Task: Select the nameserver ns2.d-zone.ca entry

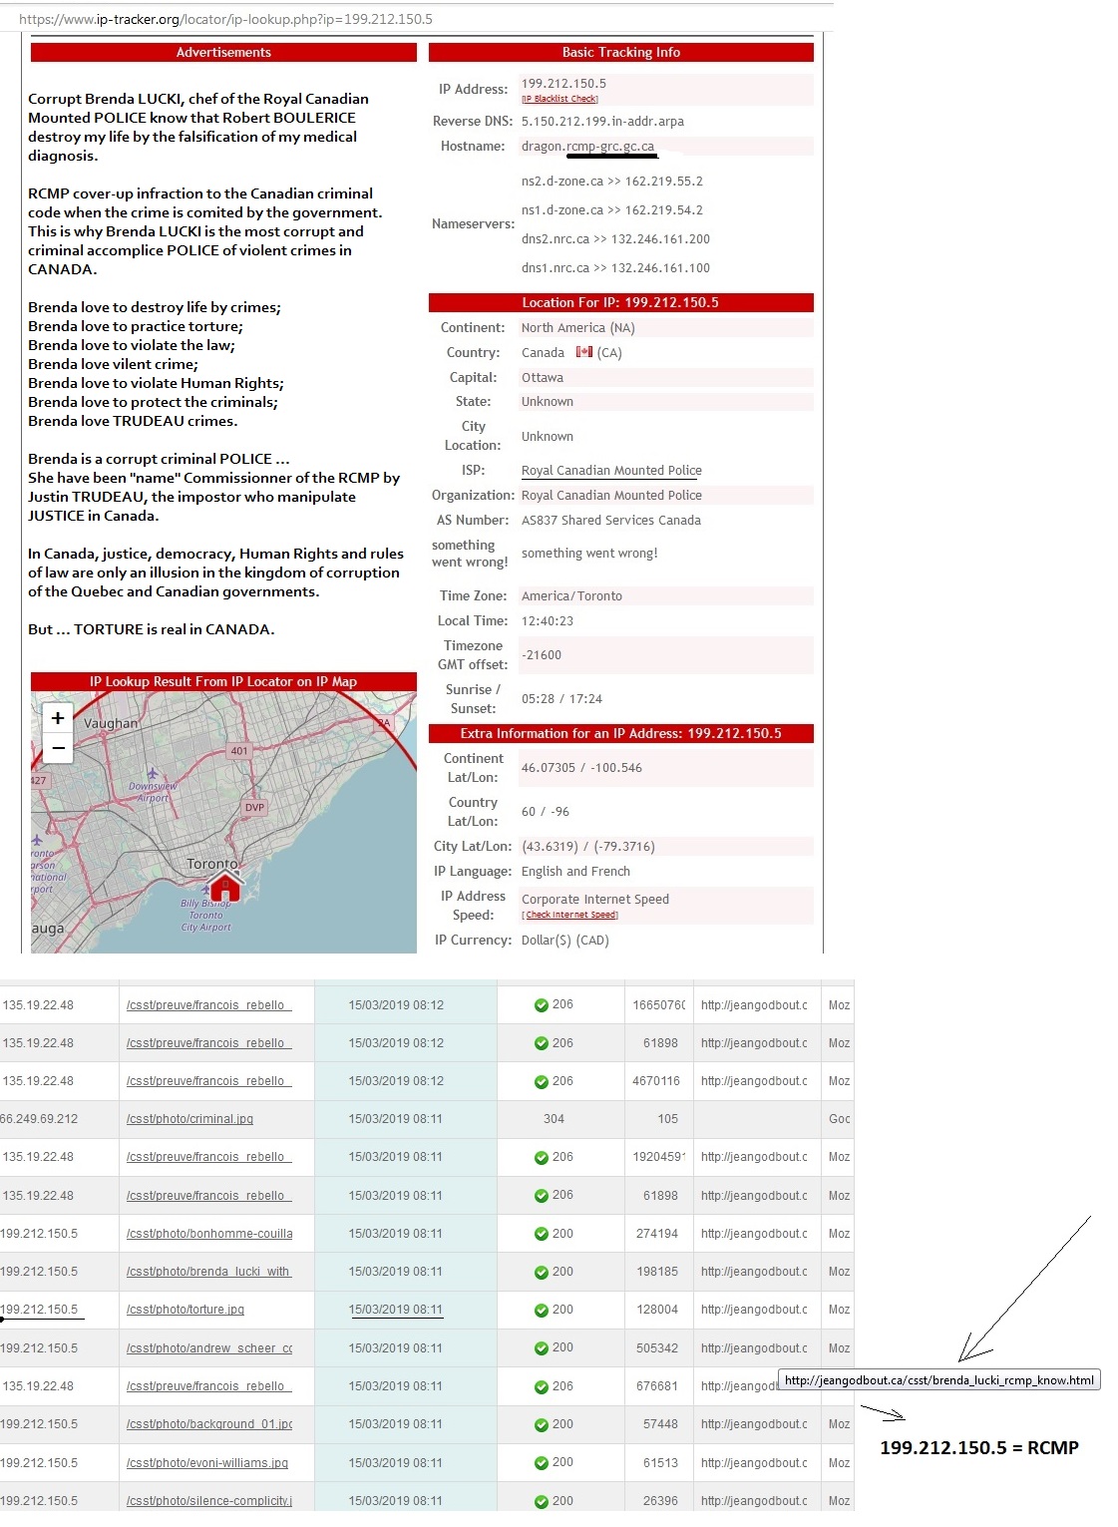Action: (611, 182)
